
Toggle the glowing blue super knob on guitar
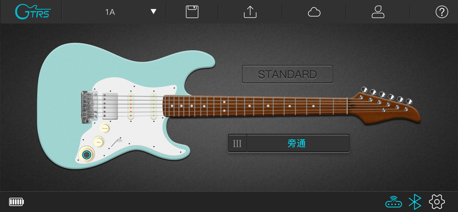87,155
